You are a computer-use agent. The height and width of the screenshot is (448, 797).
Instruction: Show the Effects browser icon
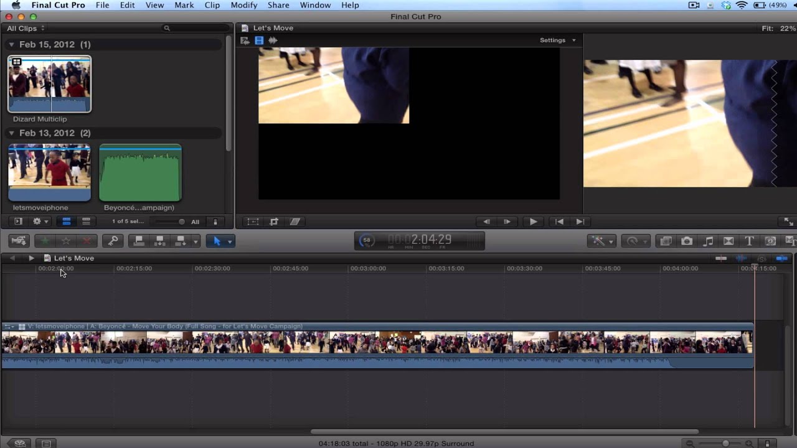(666, 241)
